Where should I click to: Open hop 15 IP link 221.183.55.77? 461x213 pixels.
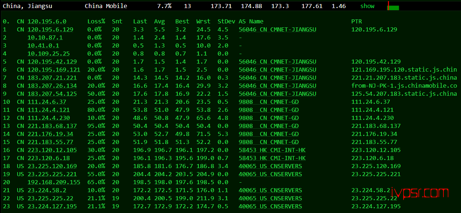point(50,142)
